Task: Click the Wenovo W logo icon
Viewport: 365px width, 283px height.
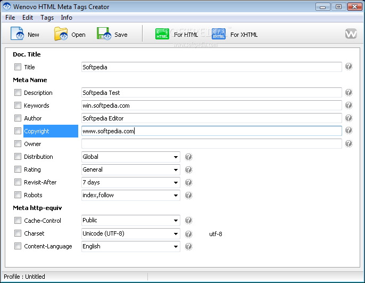Action: [351, 34]
